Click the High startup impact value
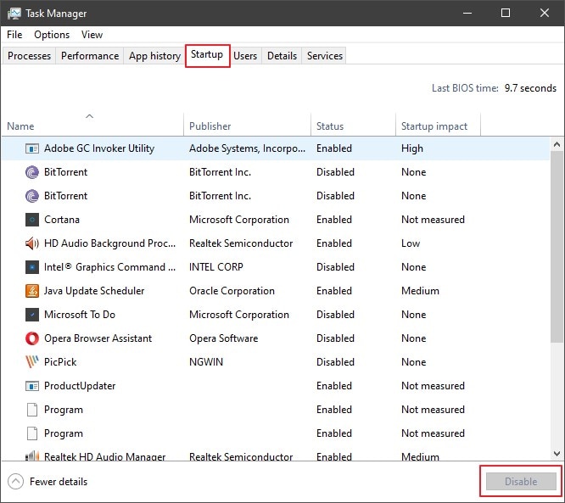The height and width of the screenshot is (503, 565). 412,148
